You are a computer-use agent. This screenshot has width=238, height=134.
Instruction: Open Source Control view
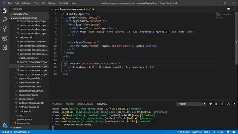[4, 29]
